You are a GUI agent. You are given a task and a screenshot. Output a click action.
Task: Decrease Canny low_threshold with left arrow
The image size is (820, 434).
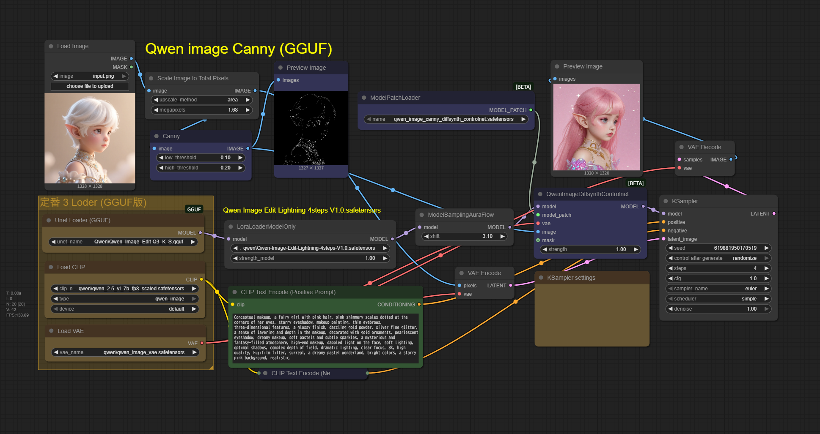pos(161,158)
